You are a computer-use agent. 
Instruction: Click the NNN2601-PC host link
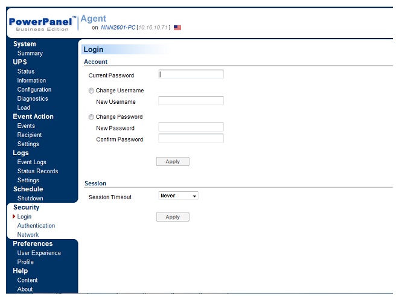pyautogui.click(x=117, y=28)
